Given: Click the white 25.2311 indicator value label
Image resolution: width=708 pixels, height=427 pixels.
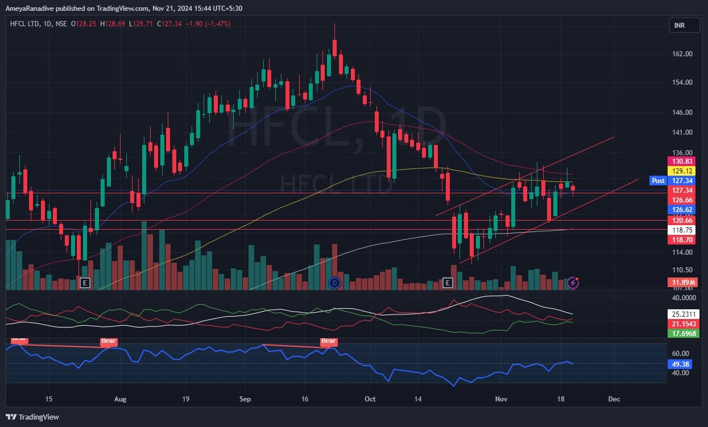Looking at the screenshot, I should [682, 314].
